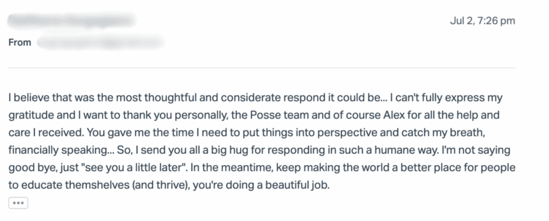This screenshot has width=549, height=221.
Task: Click the blurred sender name at top
Action: pos(71,20)
